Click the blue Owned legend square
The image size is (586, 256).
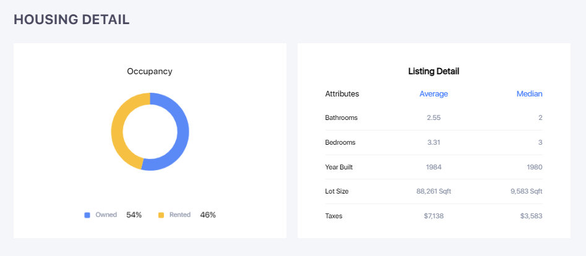click(87, 215)
